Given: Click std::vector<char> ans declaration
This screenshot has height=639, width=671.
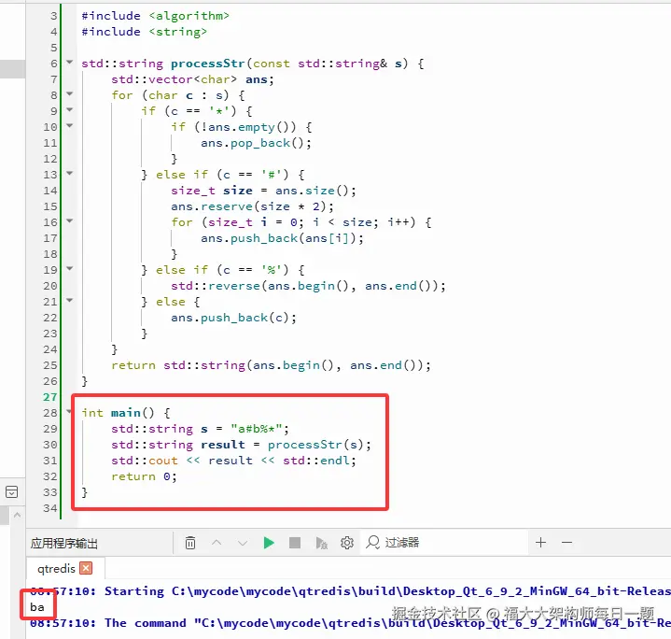Looking at the screenshot, I should click(x=192, y=79).
